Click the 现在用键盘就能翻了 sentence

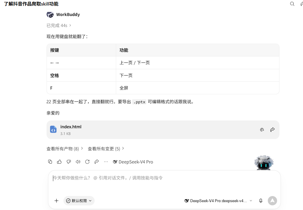point(67,36)
